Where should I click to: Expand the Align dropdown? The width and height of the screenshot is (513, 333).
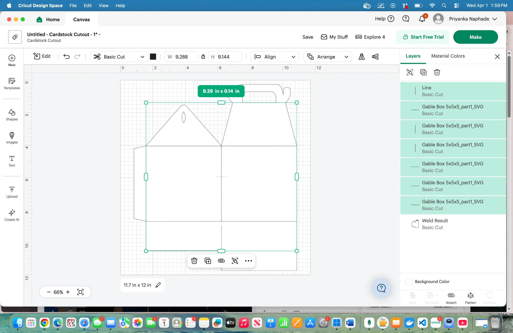[x=275, y=57]
